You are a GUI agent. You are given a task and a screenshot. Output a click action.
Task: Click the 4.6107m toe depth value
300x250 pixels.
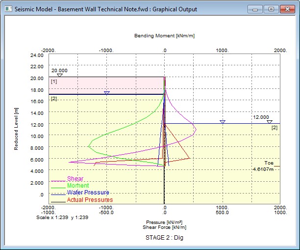[263, 169]
